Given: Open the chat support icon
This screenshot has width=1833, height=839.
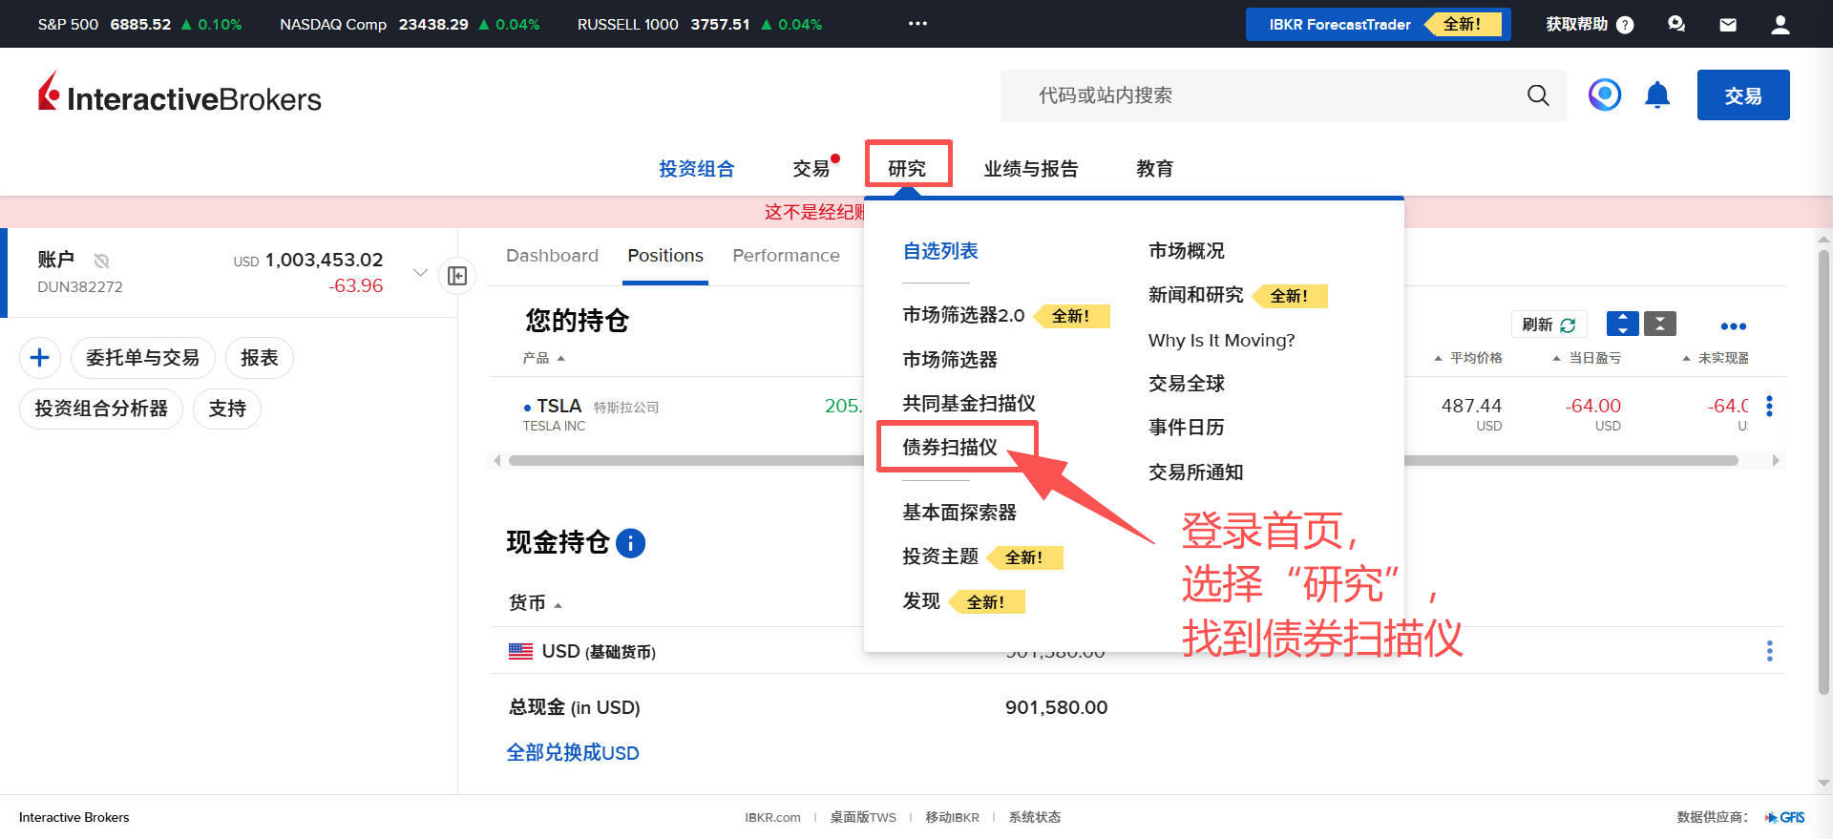Looking at the screenshot, I should (x=1676, y=25).
